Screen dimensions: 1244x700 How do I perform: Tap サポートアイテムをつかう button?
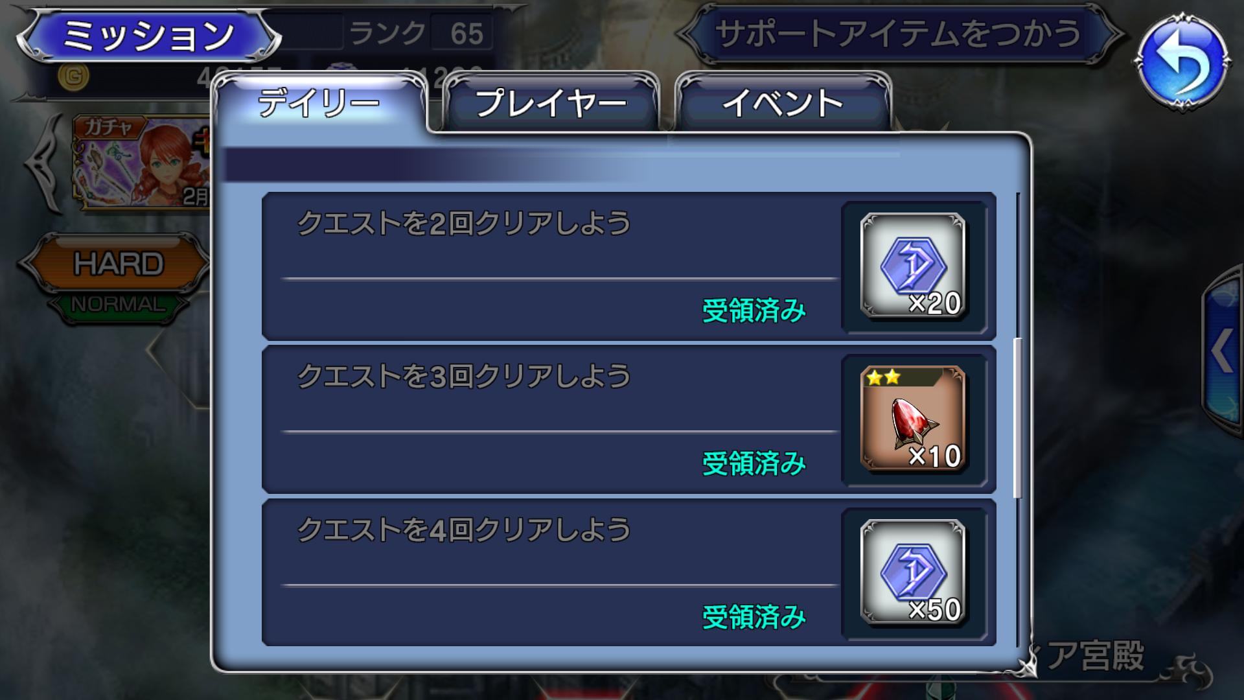[x=898, y=34]
